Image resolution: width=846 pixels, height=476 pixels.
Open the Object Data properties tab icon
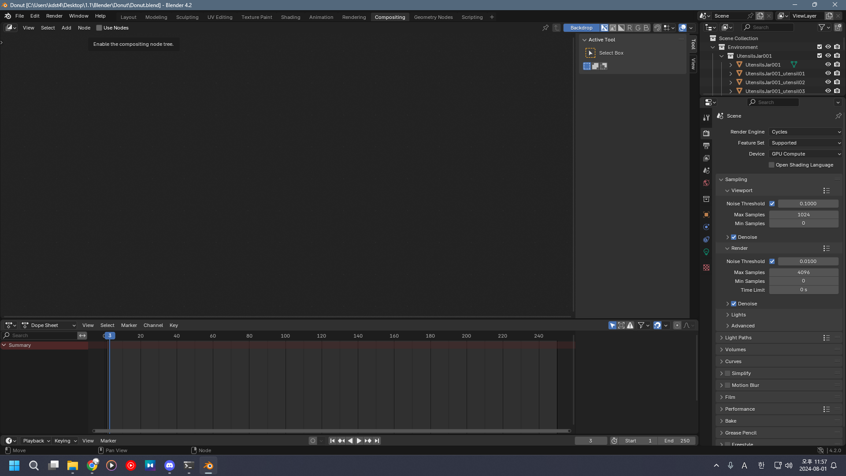click(x=706, y=252)
